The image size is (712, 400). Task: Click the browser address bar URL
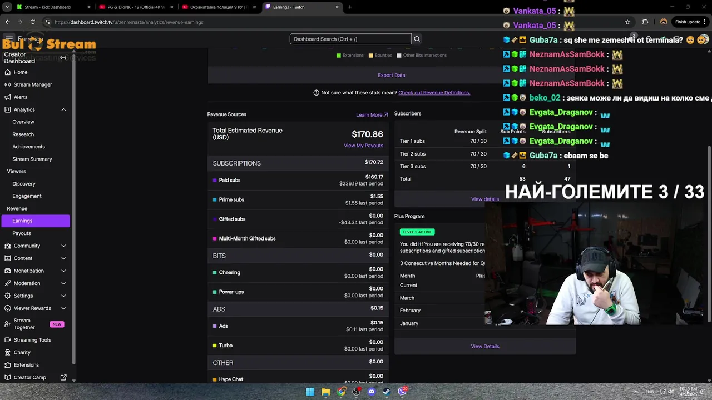click(x=128, y=22)
